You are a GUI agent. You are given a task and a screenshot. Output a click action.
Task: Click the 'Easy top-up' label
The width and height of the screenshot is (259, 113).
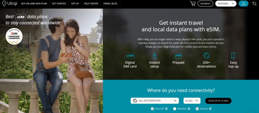[x=233, y=65]
